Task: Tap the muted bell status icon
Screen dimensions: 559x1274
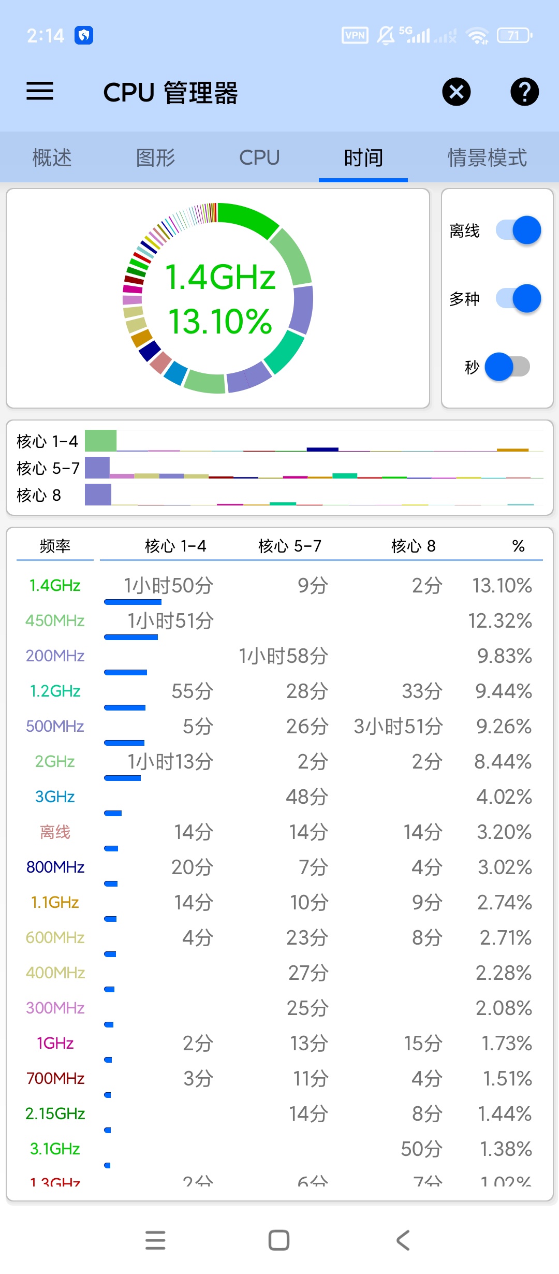Action: pyautogui.click(x=386, y=35)
